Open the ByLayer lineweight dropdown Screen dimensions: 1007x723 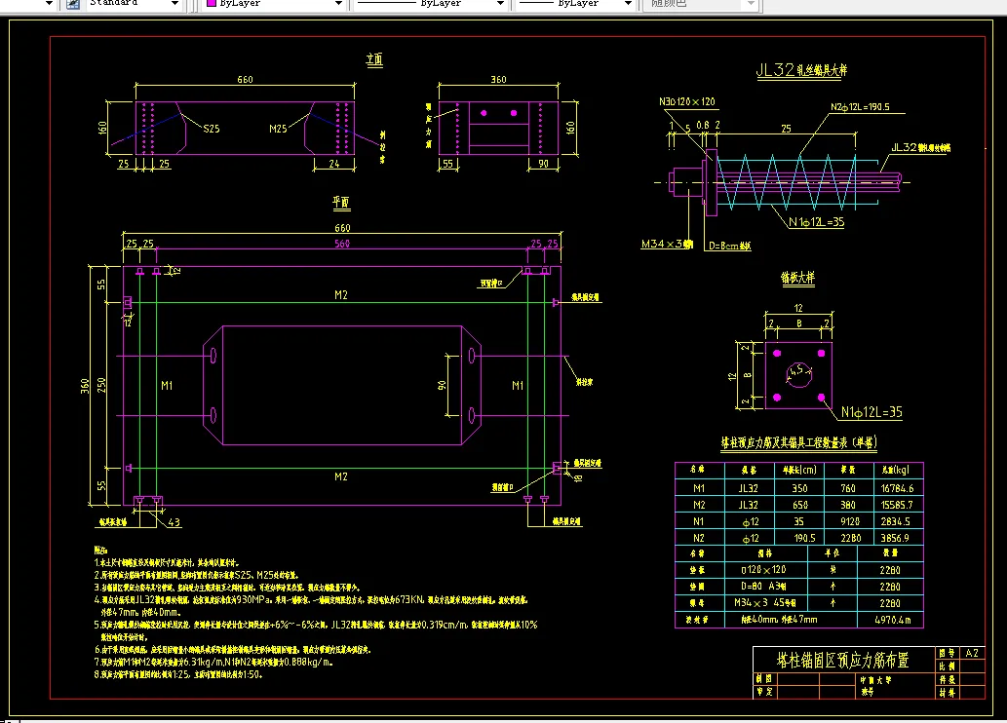tap(628, 3)
